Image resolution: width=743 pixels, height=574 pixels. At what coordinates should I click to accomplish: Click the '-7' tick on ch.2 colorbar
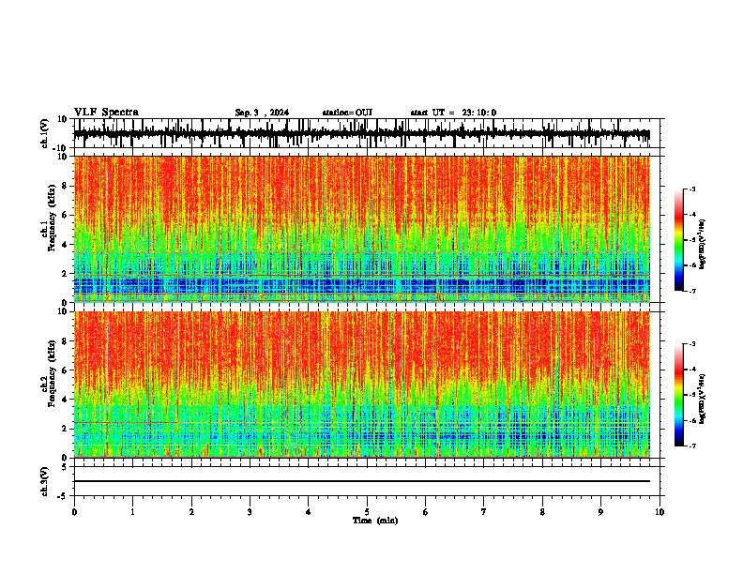coord(691,446)
